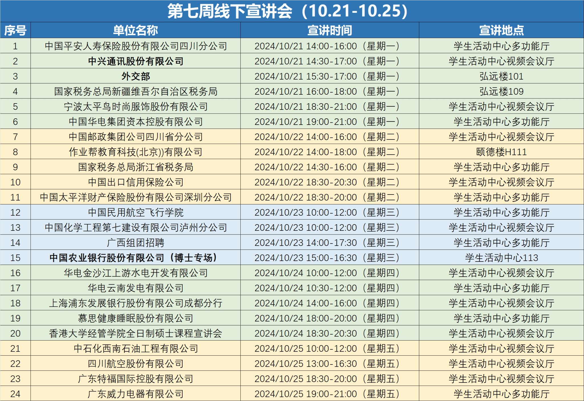Image resolution: width=584 pixels, height=401 pixels.
Task: Select 华电云南发电有限公司
Action: [136, 288]
